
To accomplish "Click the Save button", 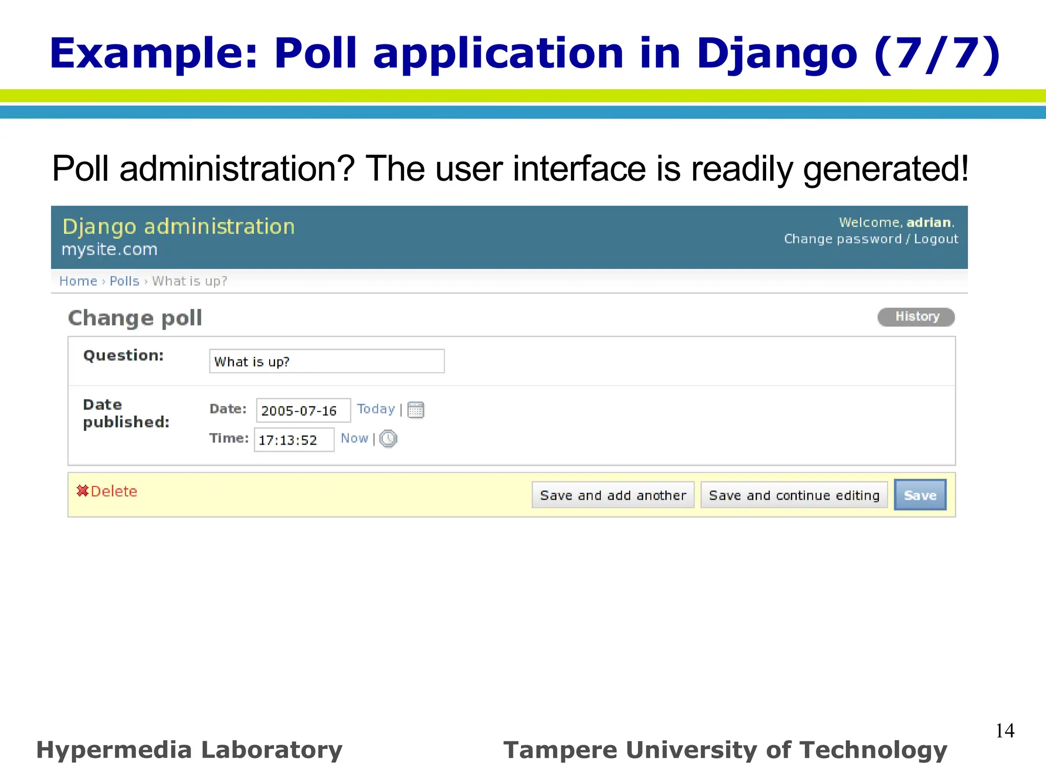I will click(x=920, y=495).
